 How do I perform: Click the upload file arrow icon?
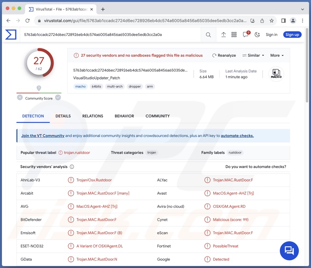(x=224, y=35)
